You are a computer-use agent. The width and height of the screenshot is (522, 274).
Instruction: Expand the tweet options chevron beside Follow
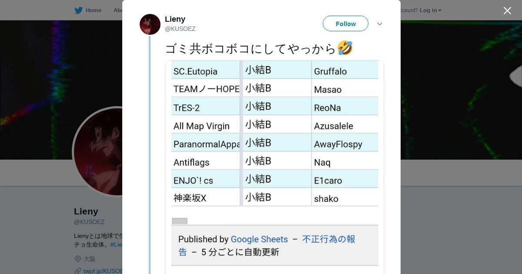point(380,24)
